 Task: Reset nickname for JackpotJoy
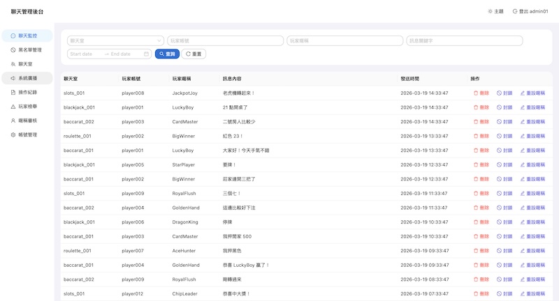(x=532, y=93)
